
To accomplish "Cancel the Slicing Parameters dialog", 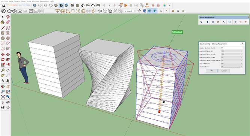I will [x=224, y=71].
